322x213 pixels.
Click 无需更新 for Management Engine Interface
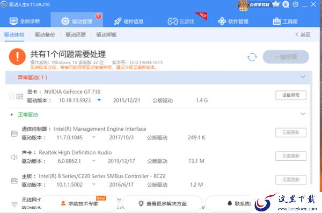[x=291, y=132]
